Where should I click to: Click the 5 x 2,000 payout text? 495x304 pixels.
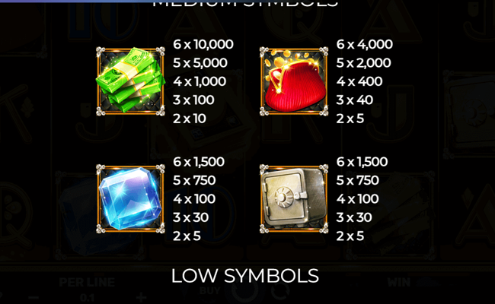click(x=364, y=63)
